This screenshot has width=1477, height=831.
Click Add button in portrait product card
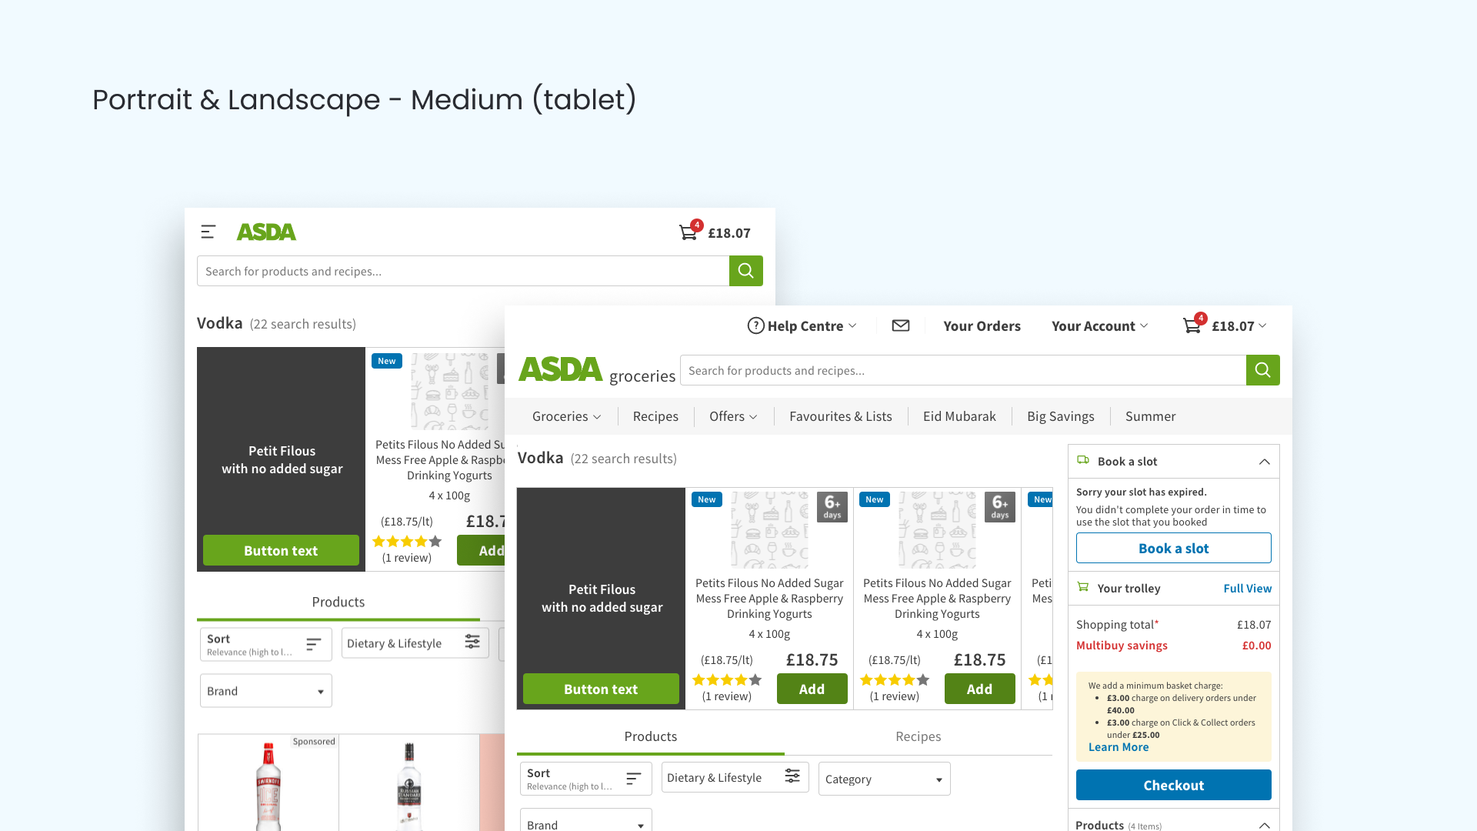[x=481, y=550]
